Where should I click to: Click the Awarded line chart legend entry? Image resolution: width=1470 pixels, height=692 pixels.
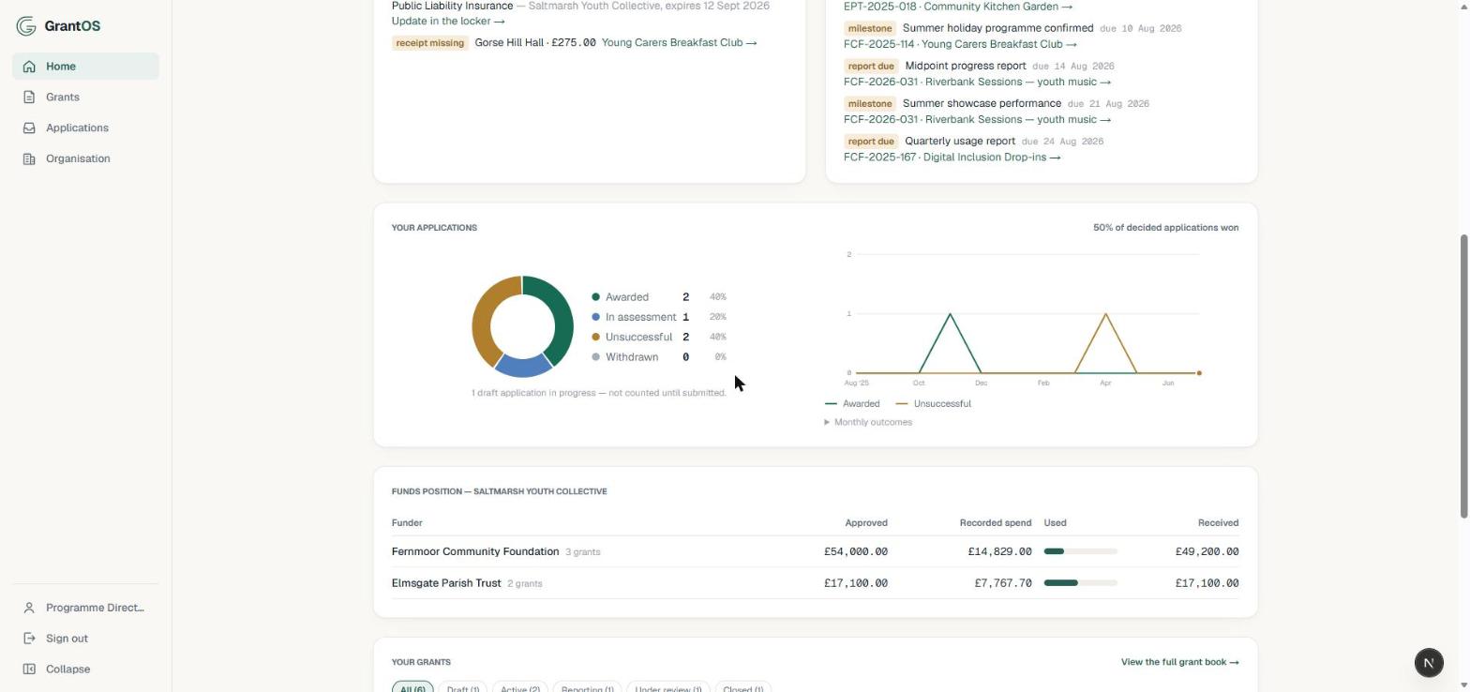pos(852,404)
